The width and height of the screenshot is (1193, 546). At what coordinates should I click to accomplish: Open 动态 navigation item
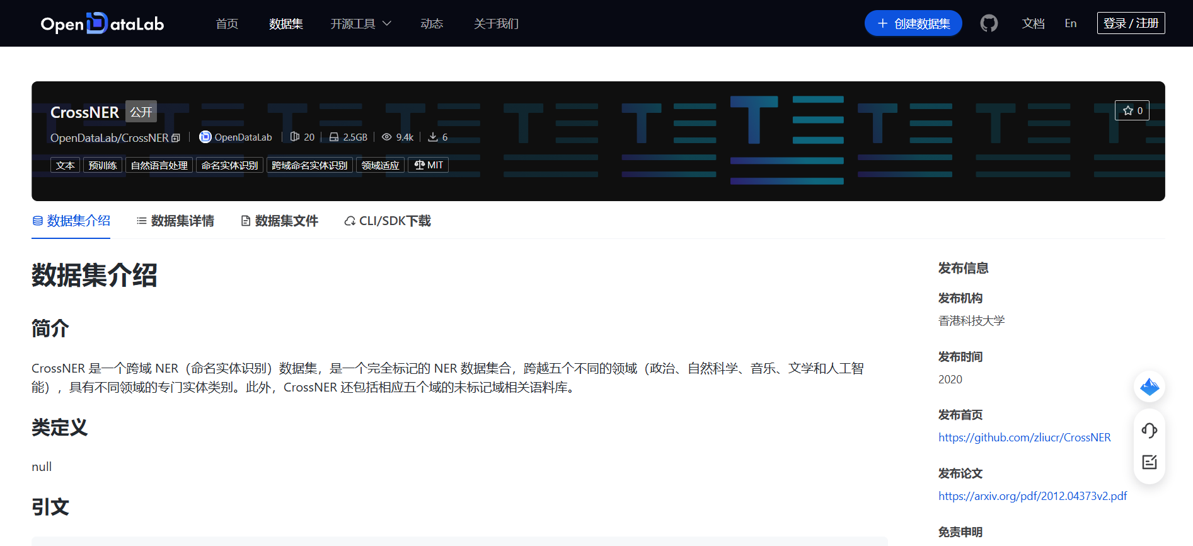coord(432,23)
